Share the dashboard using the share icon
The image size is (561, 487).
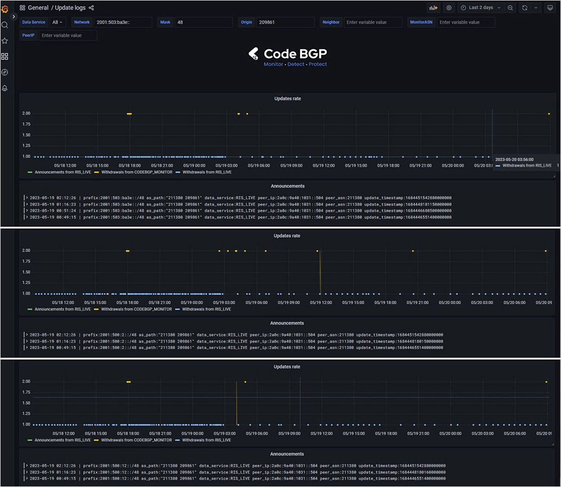[x=91, y=8]
